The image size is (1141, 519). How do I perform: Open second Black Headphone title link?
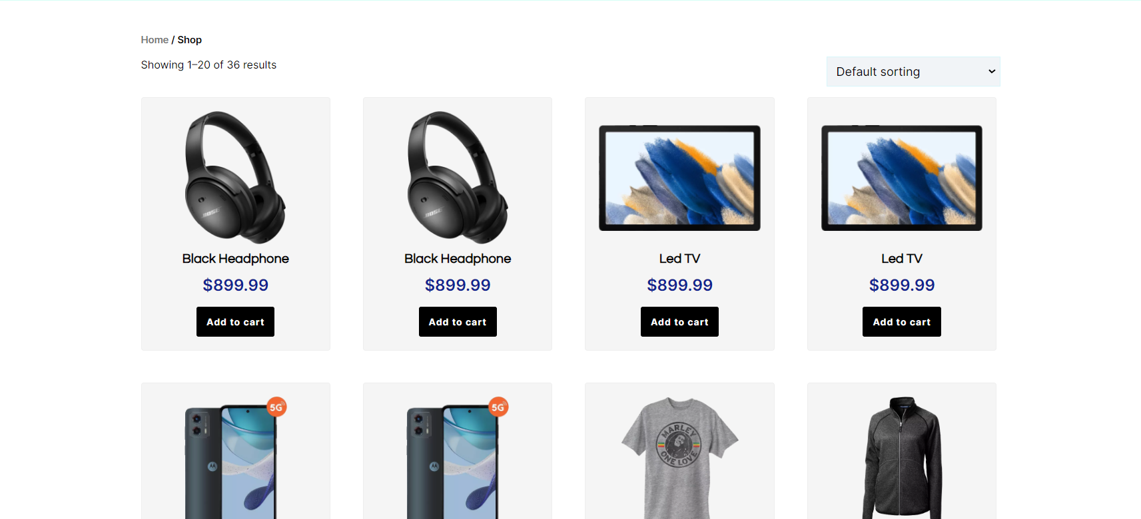458,259
